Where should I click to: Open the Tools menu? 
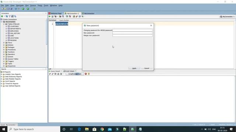(x=46, y=5)
